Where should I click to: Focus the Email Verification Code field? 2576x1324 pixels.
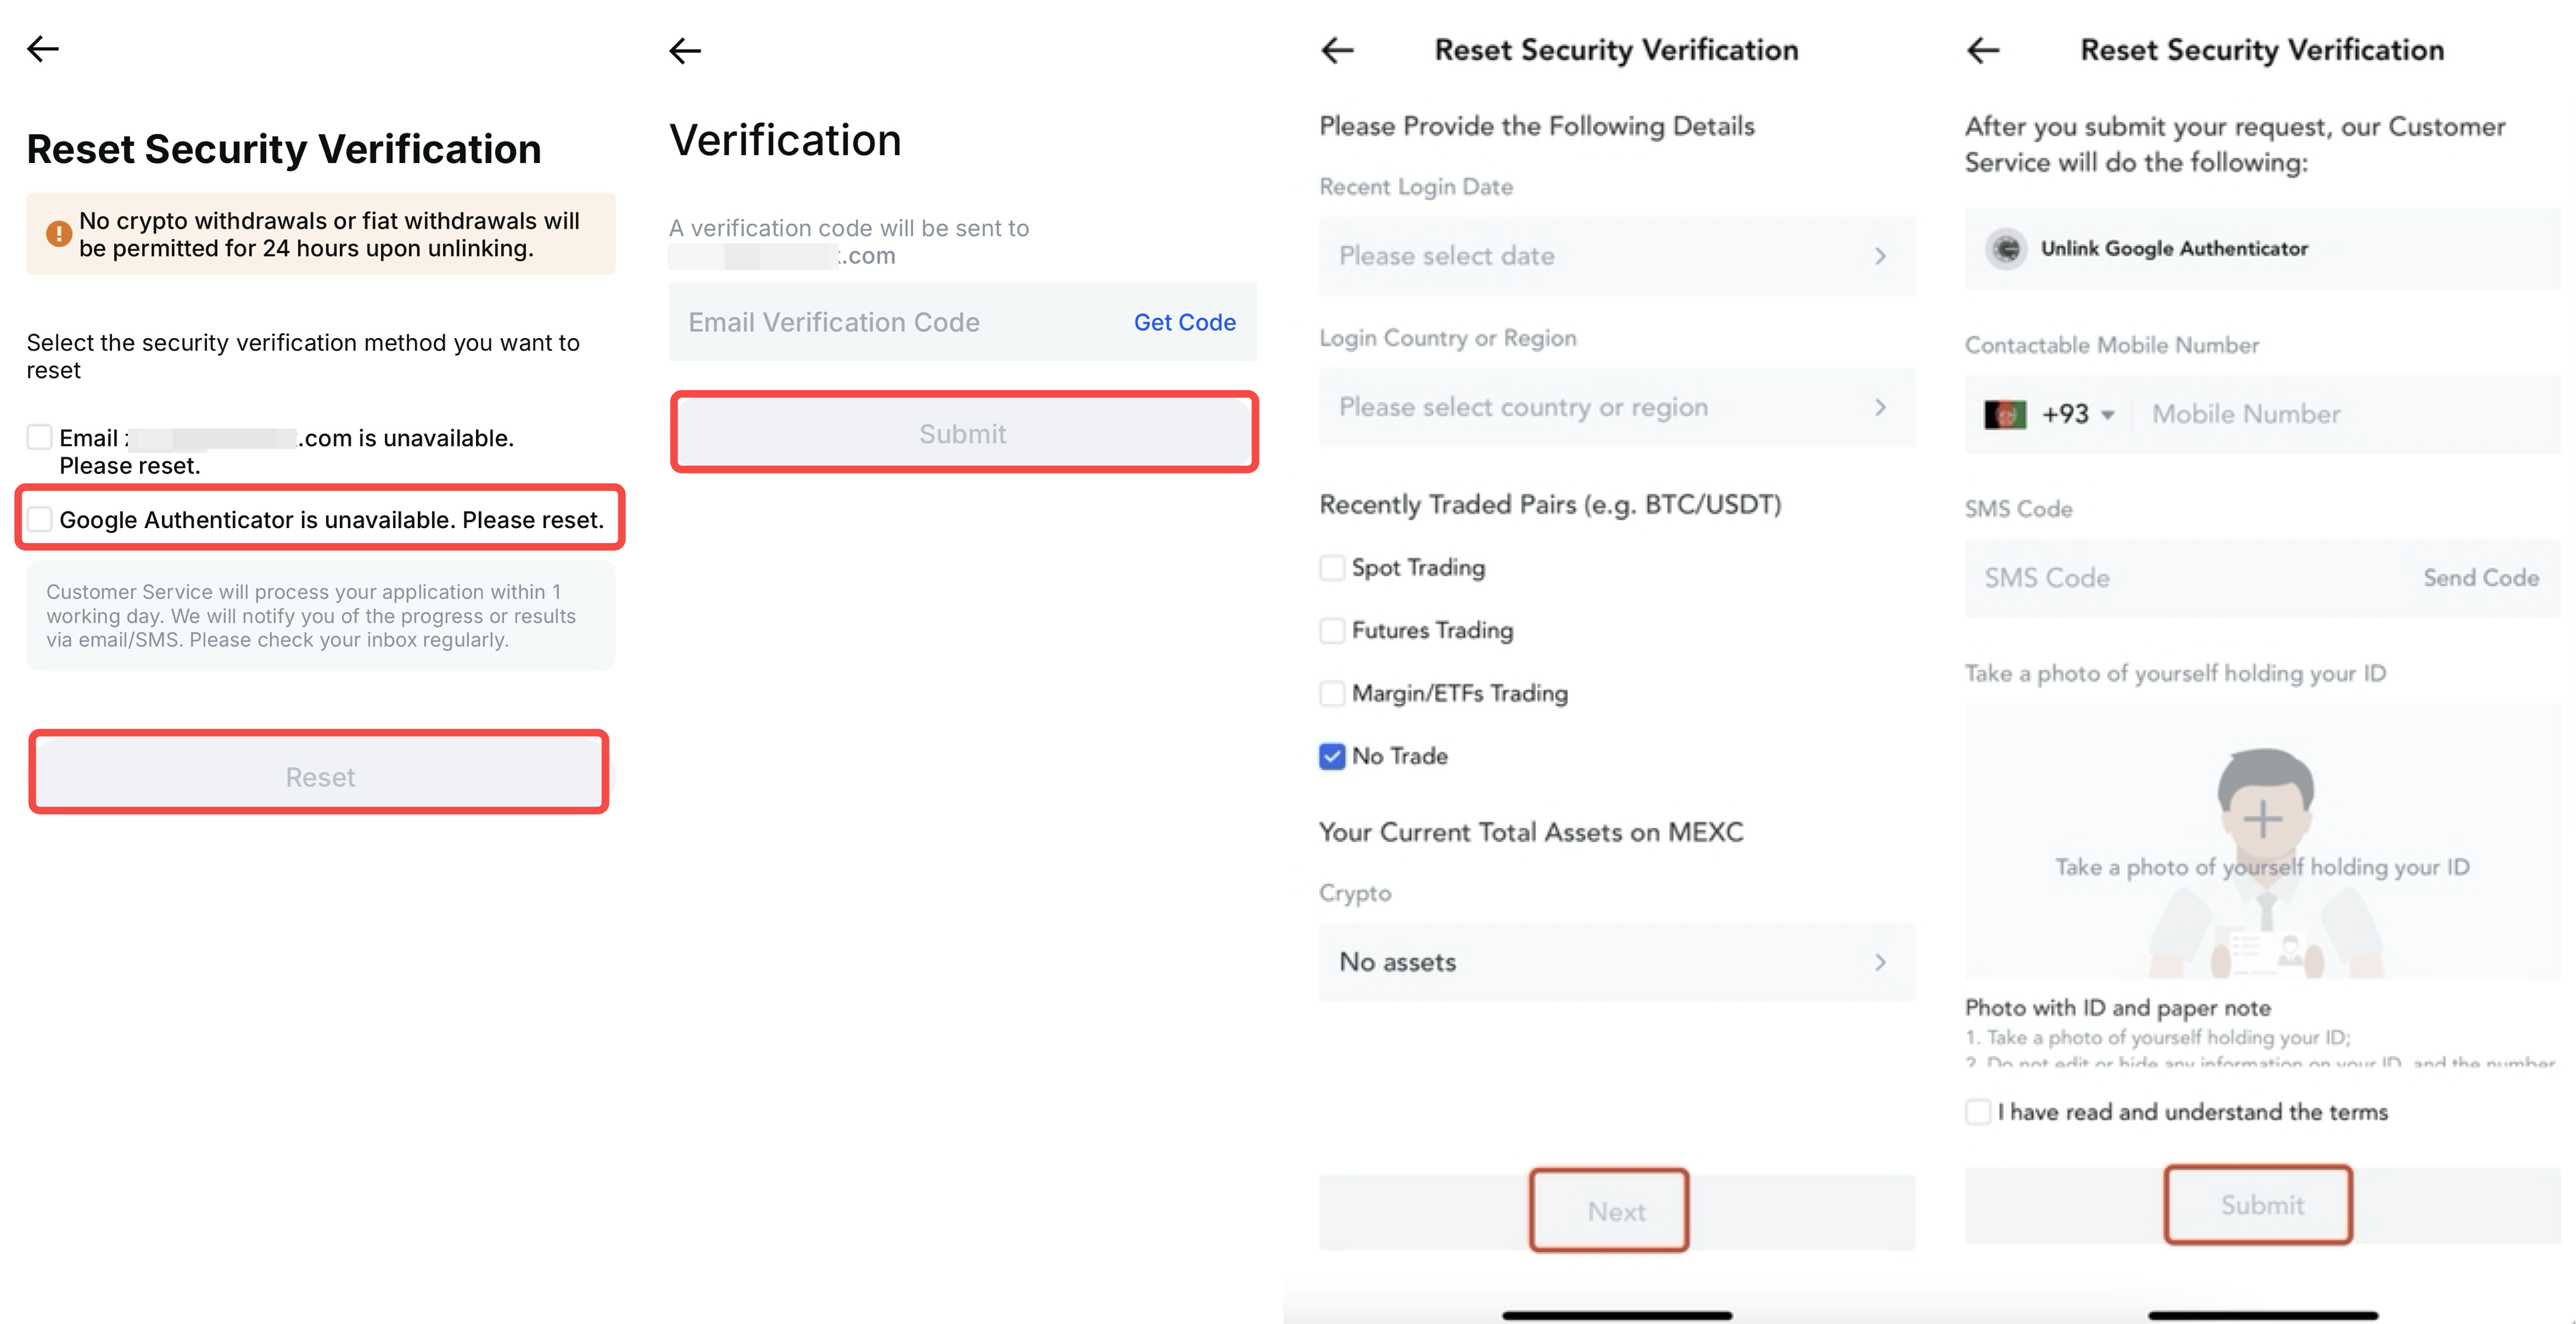890,322
